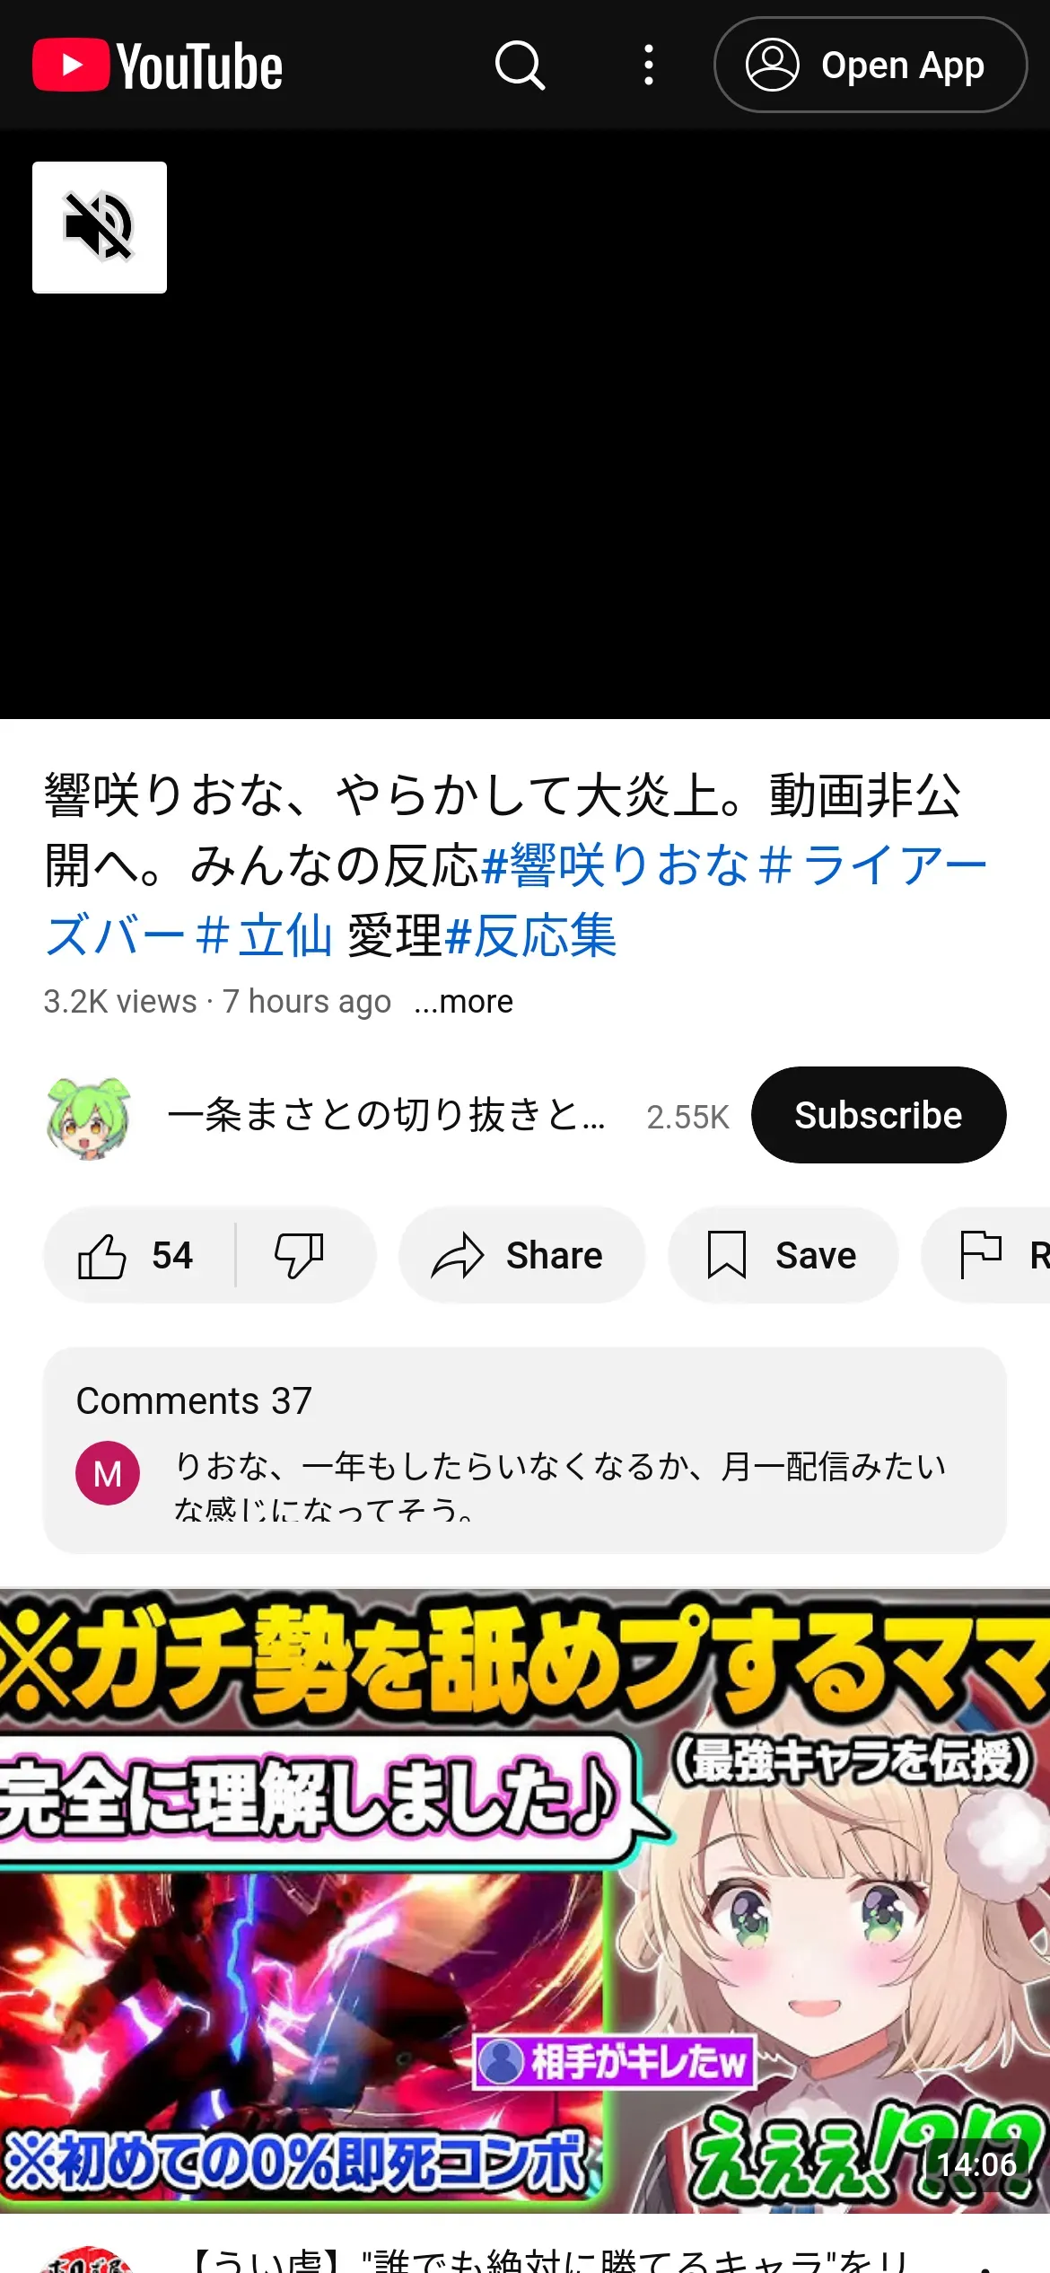Image resolution: width=1050 pixels, height=2273 pixels.
Task: Dislike the video with thumbs-down icon
Action: [300, 1255]
